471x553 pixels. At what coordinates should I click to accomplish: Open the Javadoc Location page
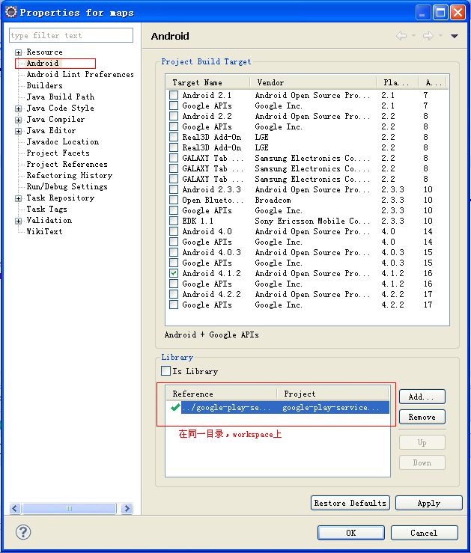[63, 141]
